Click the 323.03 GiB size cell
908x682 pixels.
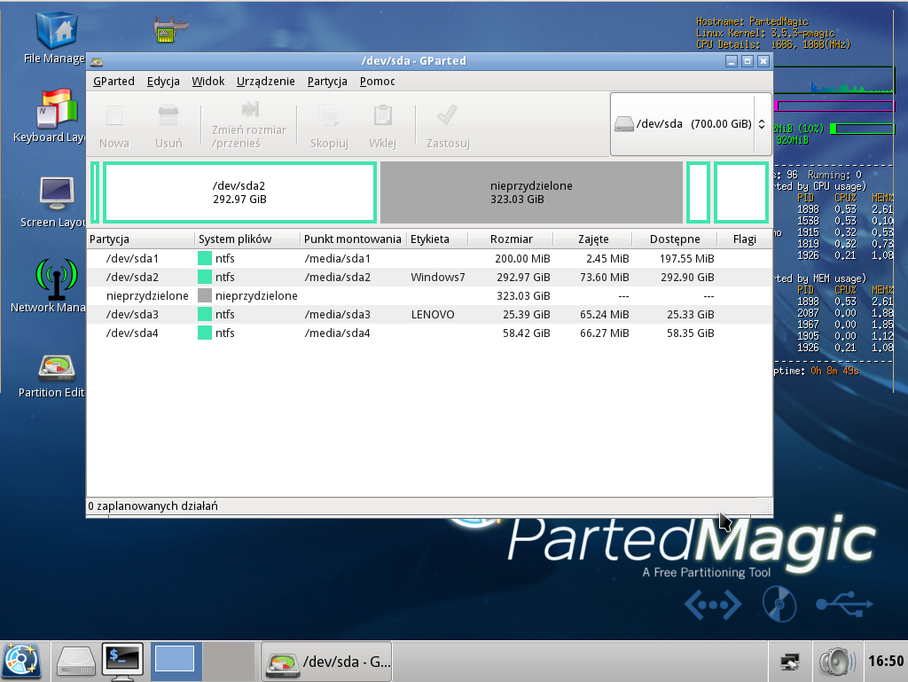[x=523, y=296]
